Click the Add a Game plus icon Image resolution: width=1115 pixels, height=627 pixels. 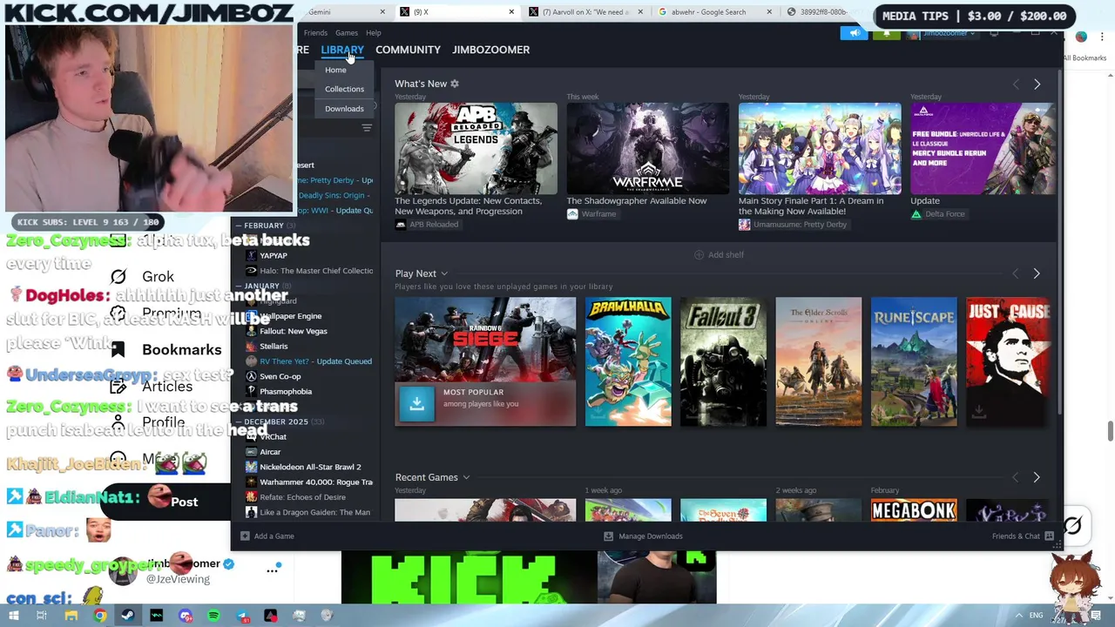pos(245,536)
